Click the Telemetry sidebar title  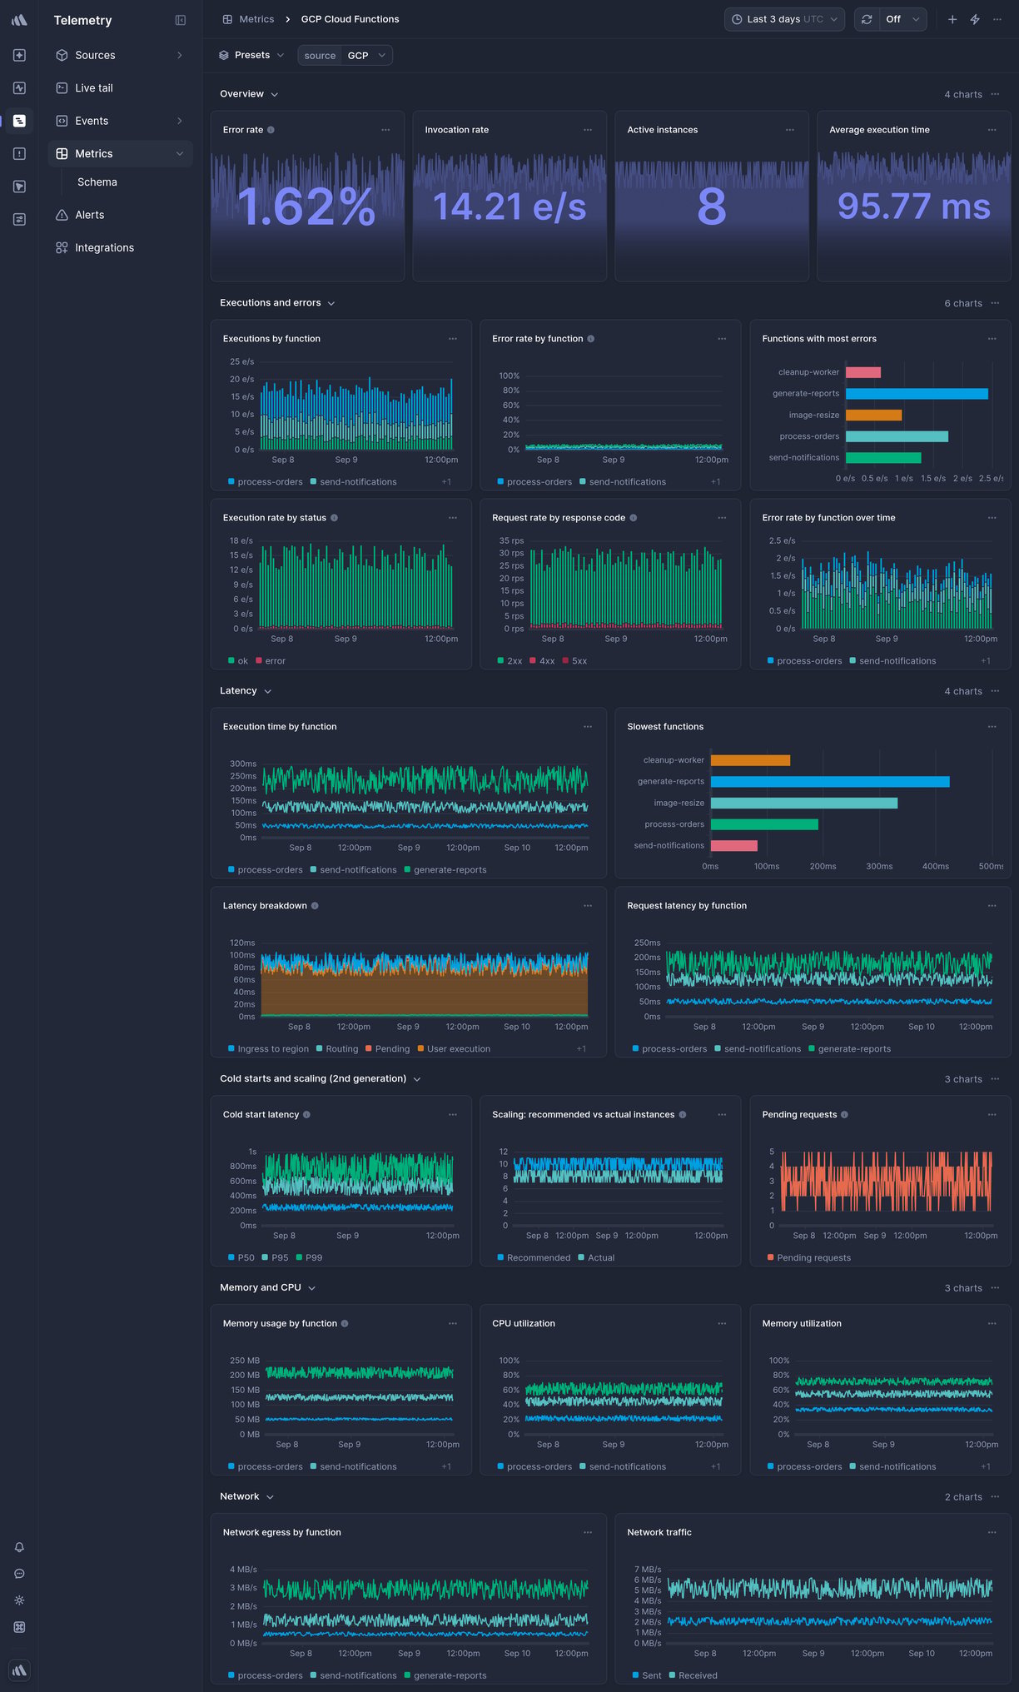82,20
